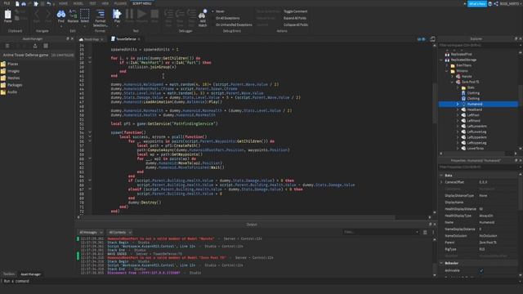Expand the CameraOffset property
The height and width of the screenshot is (294, 523).
click(x=441, y=182)
